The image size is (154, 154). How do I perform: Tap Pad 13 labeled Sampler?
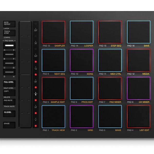[x=53, y=32]
